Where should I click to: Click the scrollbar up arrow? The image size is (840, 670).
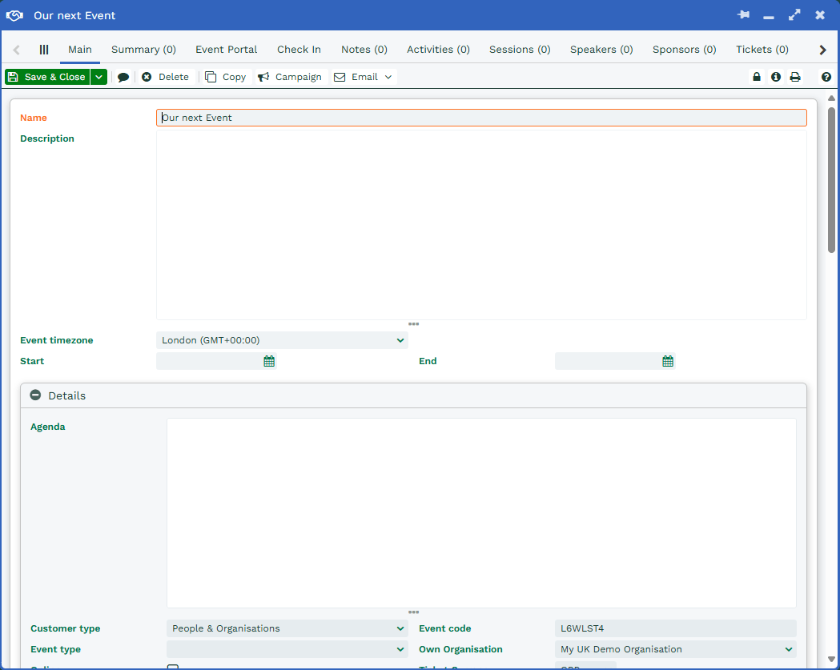click(x=831, y=98)
